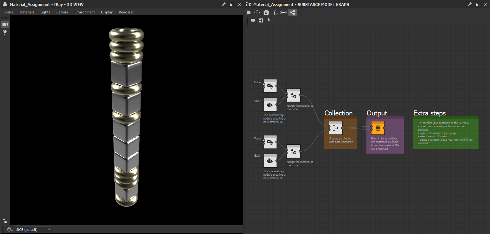Select the comment bubble icon below the graph toolbar

click(253, 20)
